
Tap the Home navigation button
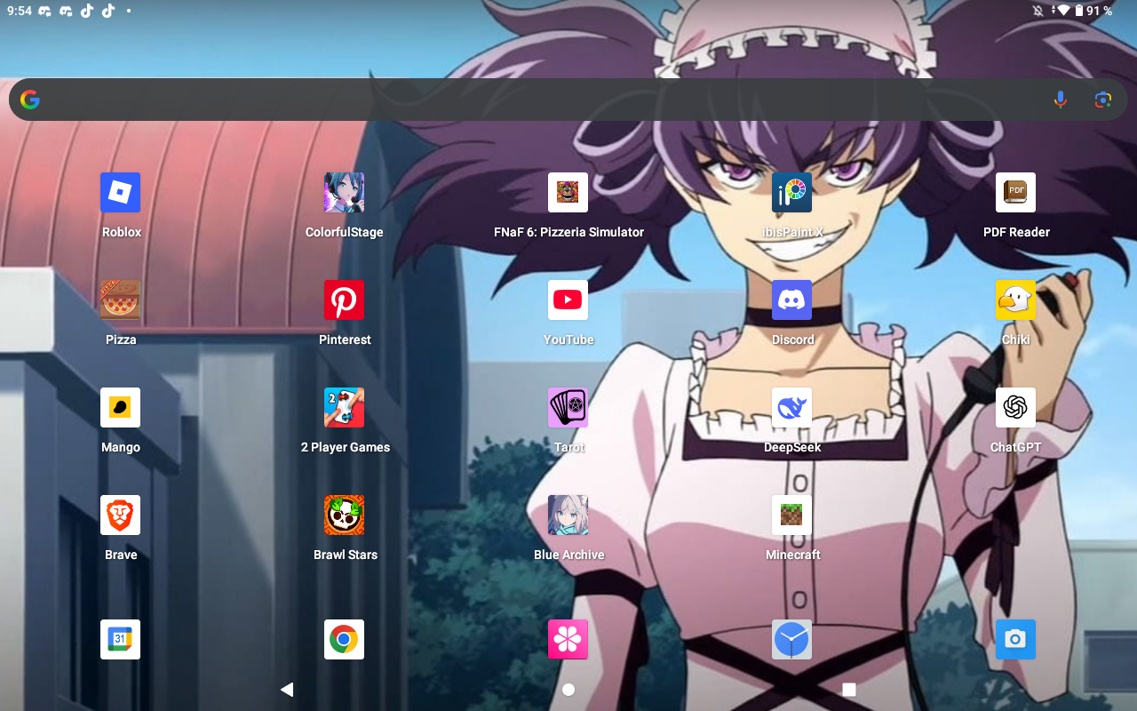568,690
